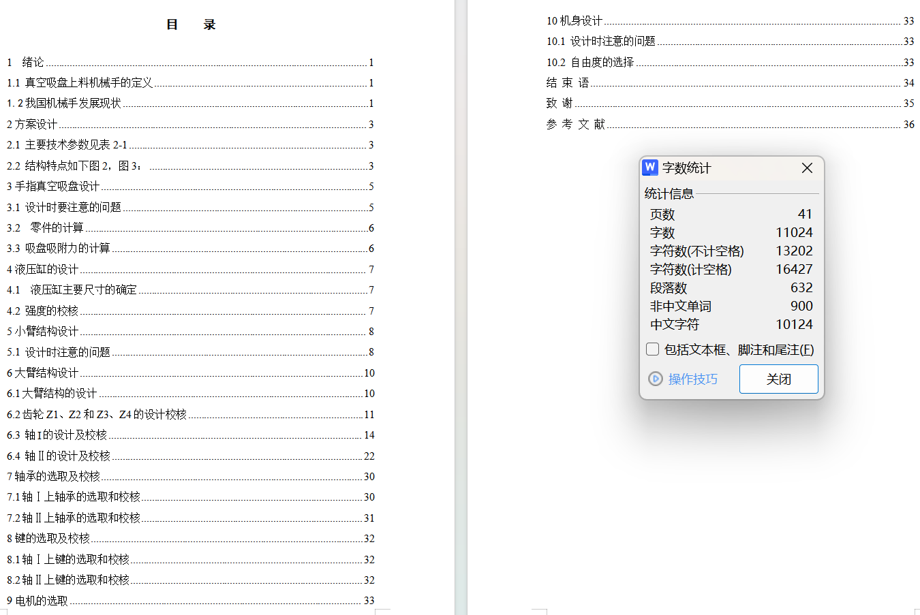Click the 关闭 button

(x=778, y=379)
